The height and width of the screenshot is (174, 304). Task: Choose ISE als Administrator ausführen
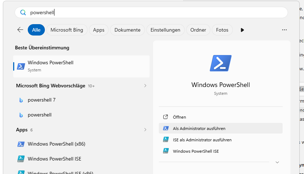pos(221,140)
